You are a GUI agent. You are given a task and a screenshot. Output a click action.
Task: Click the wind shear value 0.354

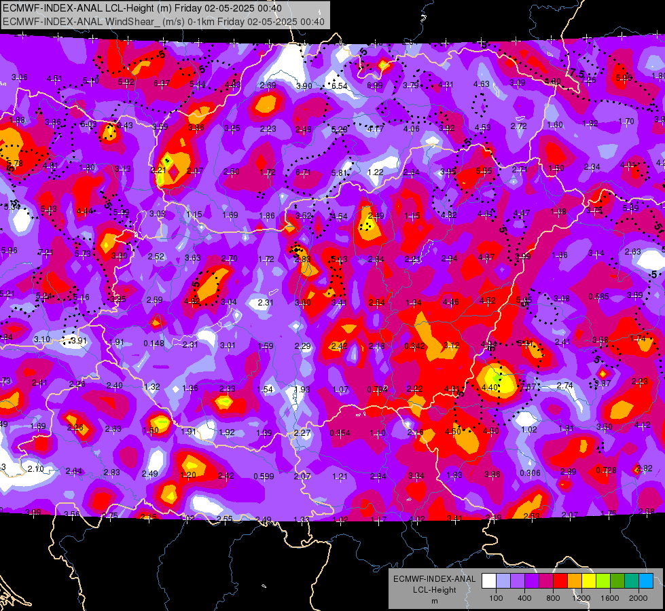(340, 433)
